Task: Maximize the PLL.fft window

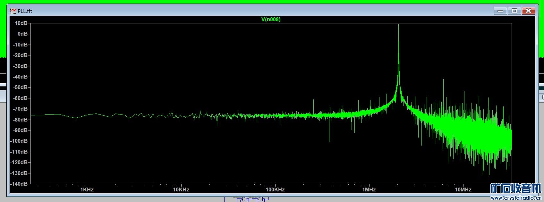Action: [x=514, y=11]
